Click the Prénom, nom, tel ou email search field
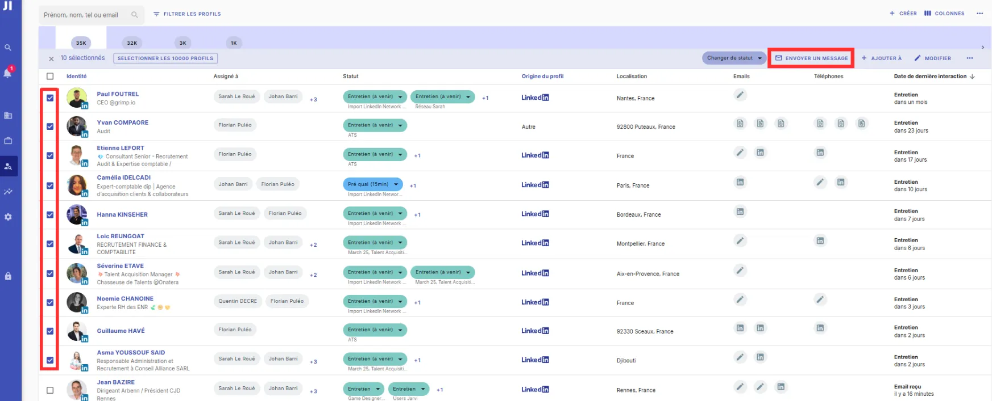Image resolution: width=992 pixels, height=401 pixels. (85, 15)
